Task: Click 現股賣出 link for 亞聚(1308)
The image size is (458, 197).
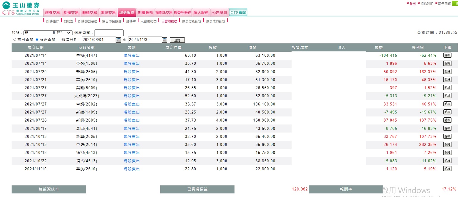Action: pyautogui.click(x=132, y=63)
